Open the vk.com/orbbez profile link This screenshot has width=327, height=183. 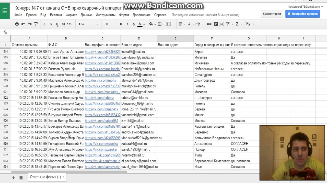(x=99, y=98)
